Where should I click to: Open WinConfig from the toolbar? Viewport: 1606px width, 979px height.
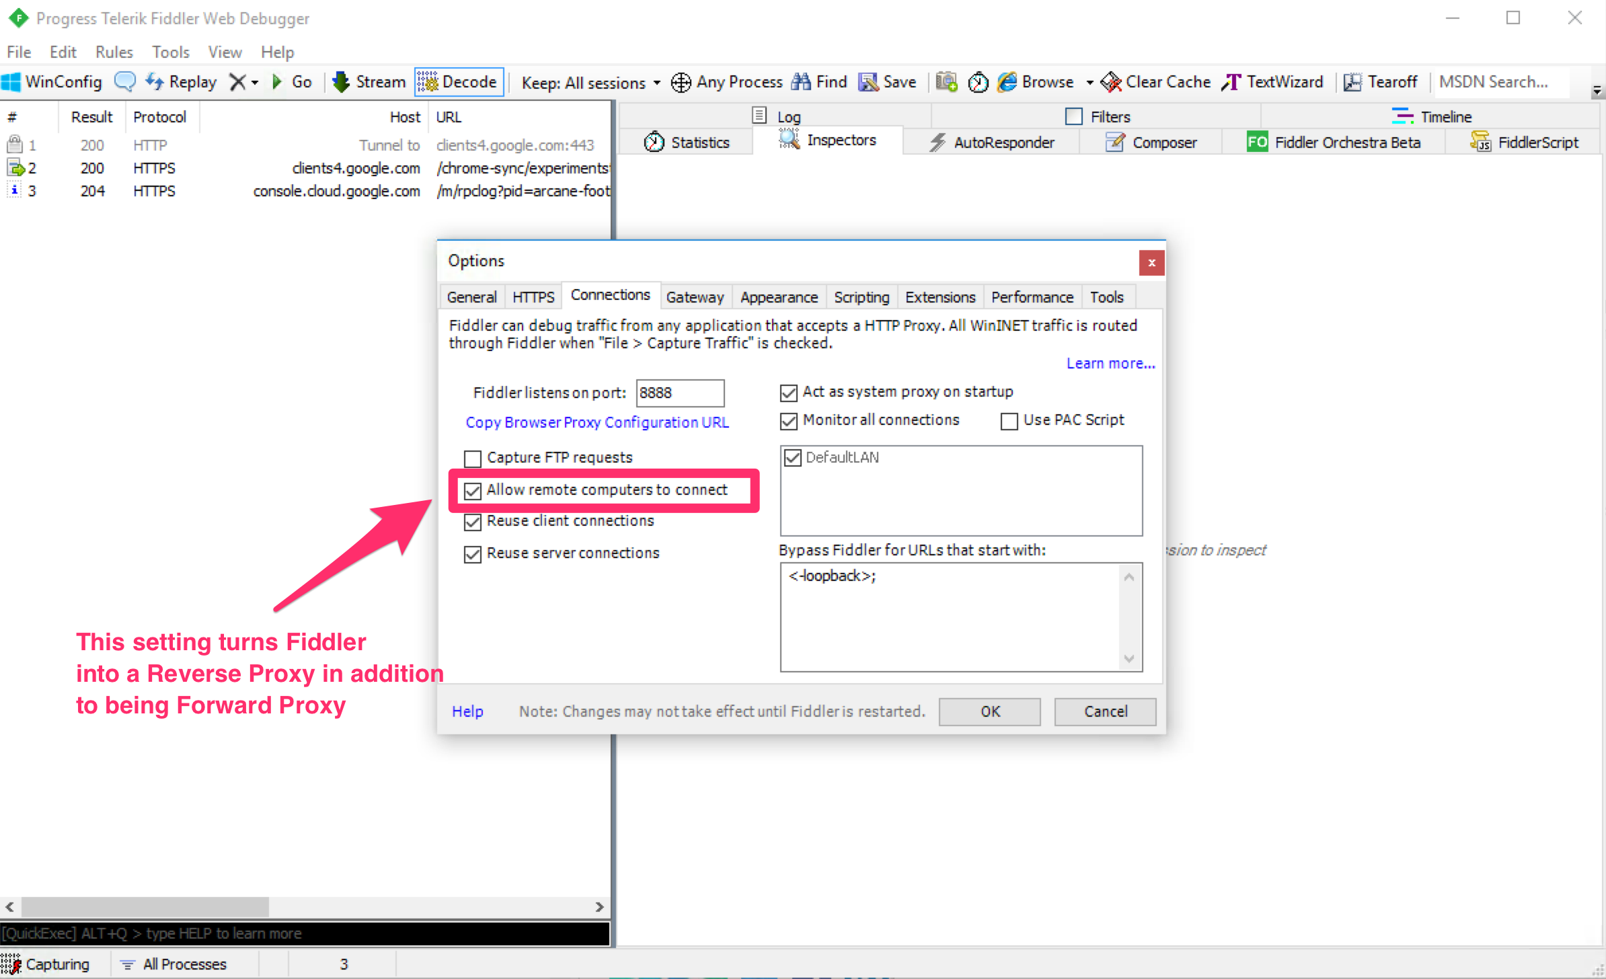click(x=52, y=82)
